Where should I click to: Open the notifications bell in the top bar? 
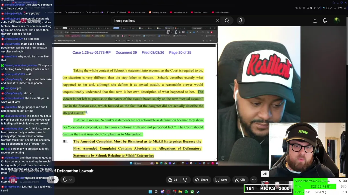[325, 21]
